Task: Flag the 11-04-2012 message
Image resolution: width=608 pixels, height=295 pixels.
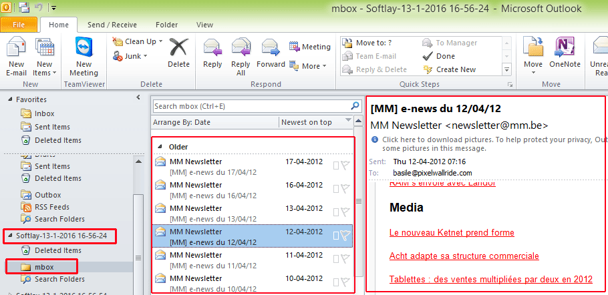Action: (345, 258)
